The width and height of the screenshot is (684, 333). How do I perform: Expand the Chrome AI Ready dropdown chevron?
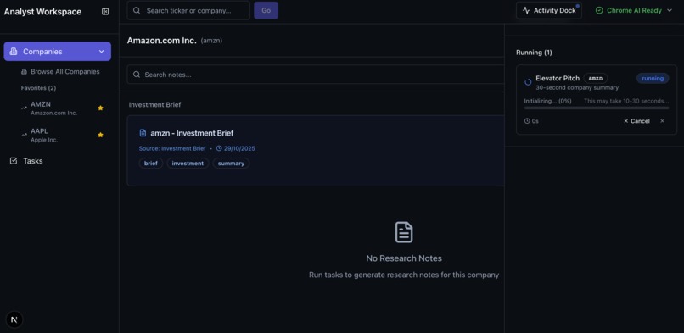[x=670, y=10]
